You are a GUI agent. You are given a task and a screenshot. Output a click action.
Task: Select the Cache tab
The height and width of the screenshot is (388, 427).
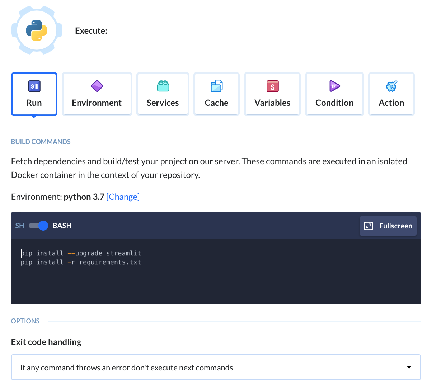click(216, 94)
